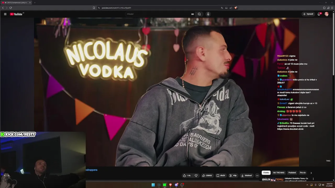
Task: Expand the system tray hidden icons chevron
Action: (x=307, y=185)
